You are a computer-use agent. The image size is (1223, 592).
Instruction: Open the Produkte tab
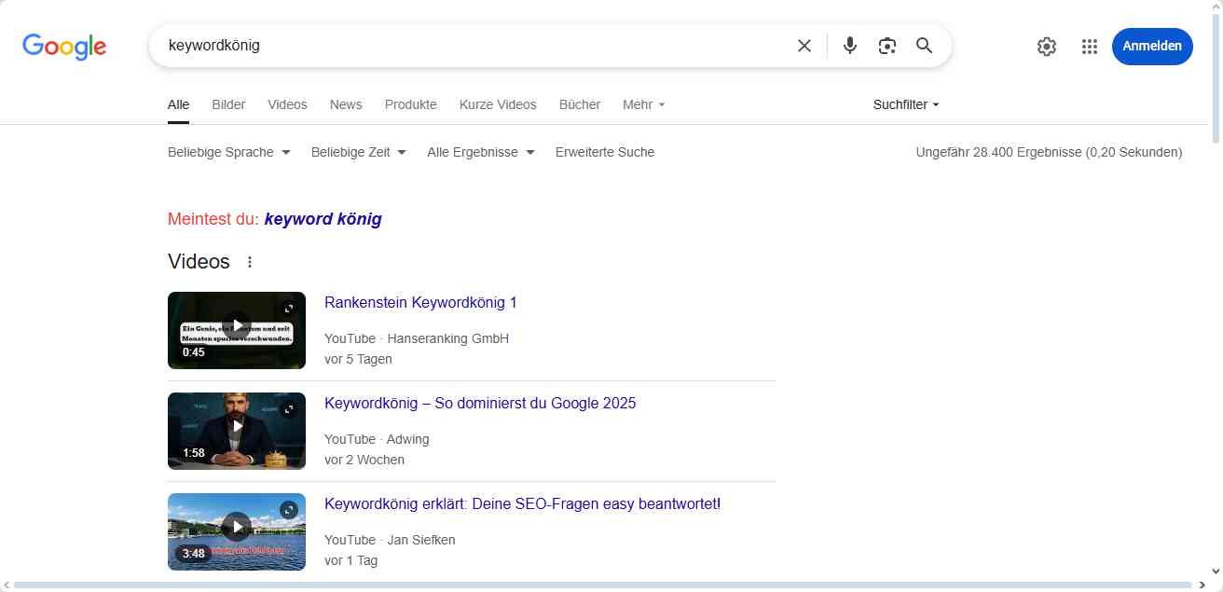411,104
